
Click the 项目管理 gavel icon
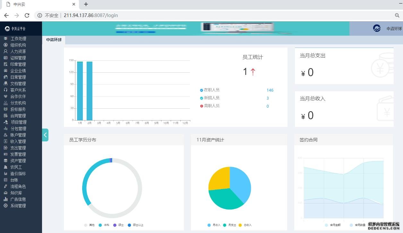click(5, 122)
